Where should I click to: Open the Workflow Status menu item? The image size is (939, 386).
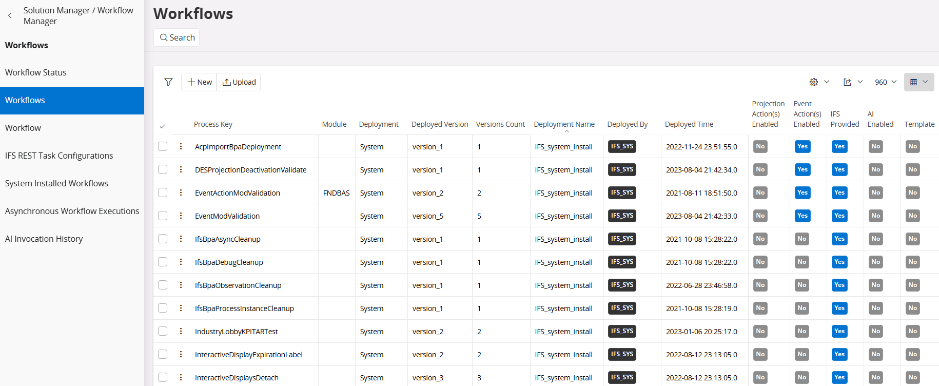click(x=72, y=72)
